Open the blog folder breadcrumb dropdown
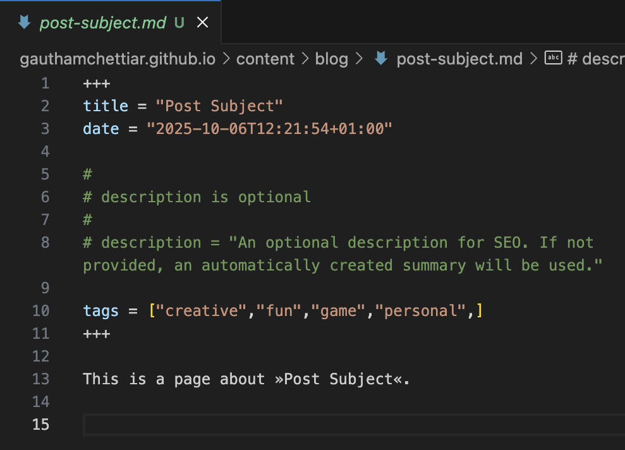This screenshot has height=450, width=625. tap(331, 58)
